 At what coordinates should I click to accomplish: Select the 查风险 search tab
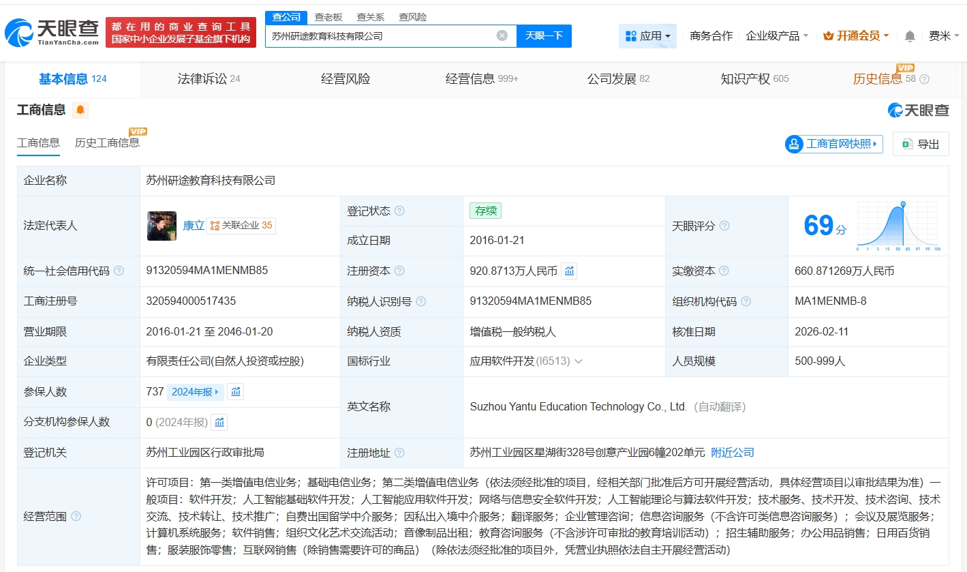tap(413, 17)
